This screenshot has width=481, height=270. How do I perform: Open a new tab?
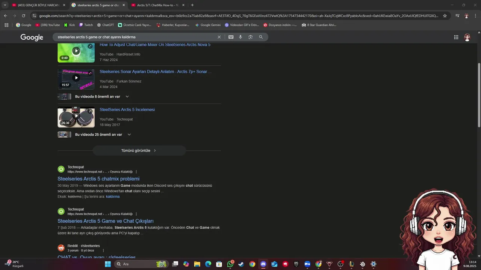192,5
